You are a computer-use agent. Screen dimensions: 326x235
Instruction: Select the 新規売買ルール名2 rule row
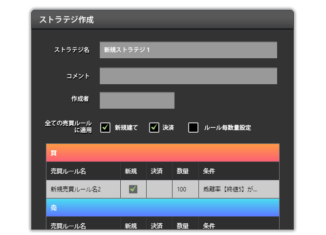[83, 189]
